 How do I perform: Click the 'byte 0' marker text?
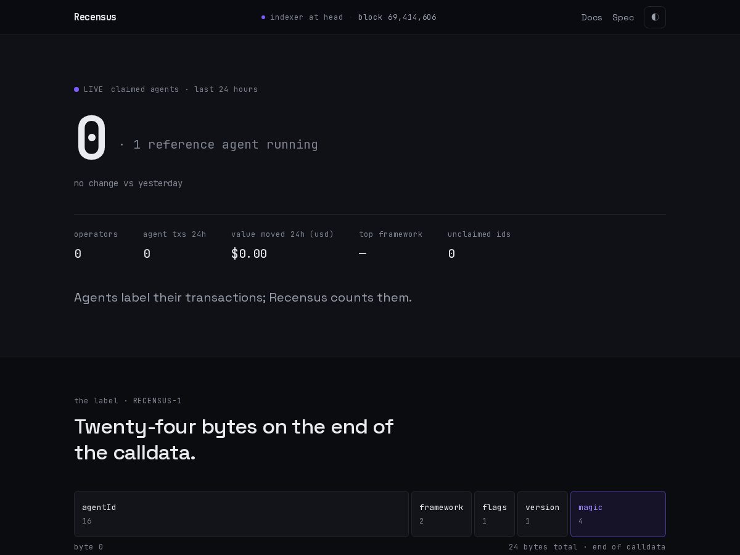coord(89,547)
